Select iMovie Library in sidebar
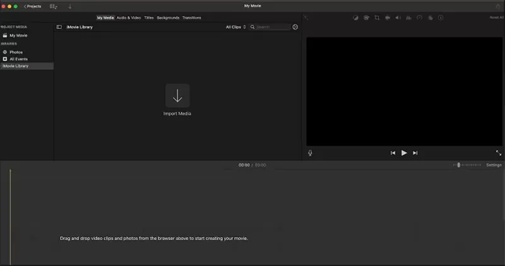 (27, 66)
